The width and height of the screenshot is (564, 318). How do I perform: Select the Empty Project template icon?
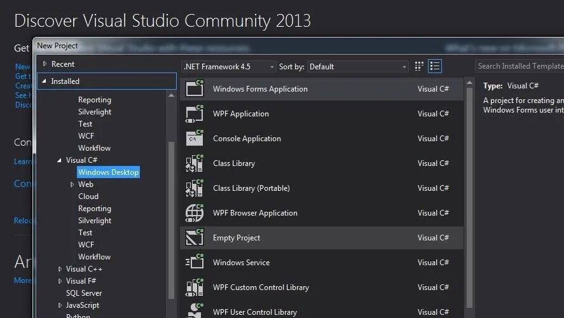[195, 237]
